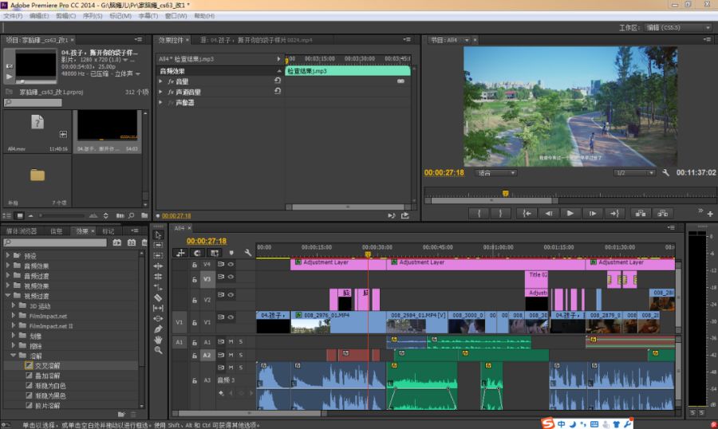Screen dimensions: 718x429
Task: Toggle the lock on video track V2
Action: [194, 300]
